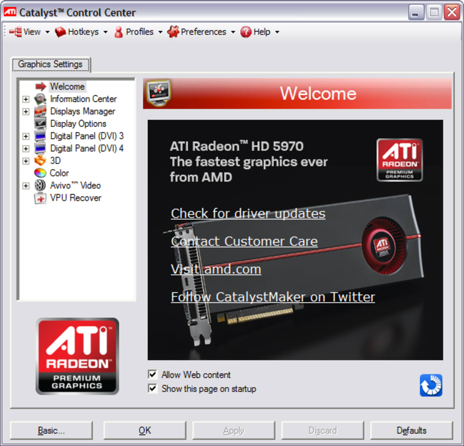Click the blue refresh icon
The width and height of the screenshot is (464, 446).
point(431,385)
